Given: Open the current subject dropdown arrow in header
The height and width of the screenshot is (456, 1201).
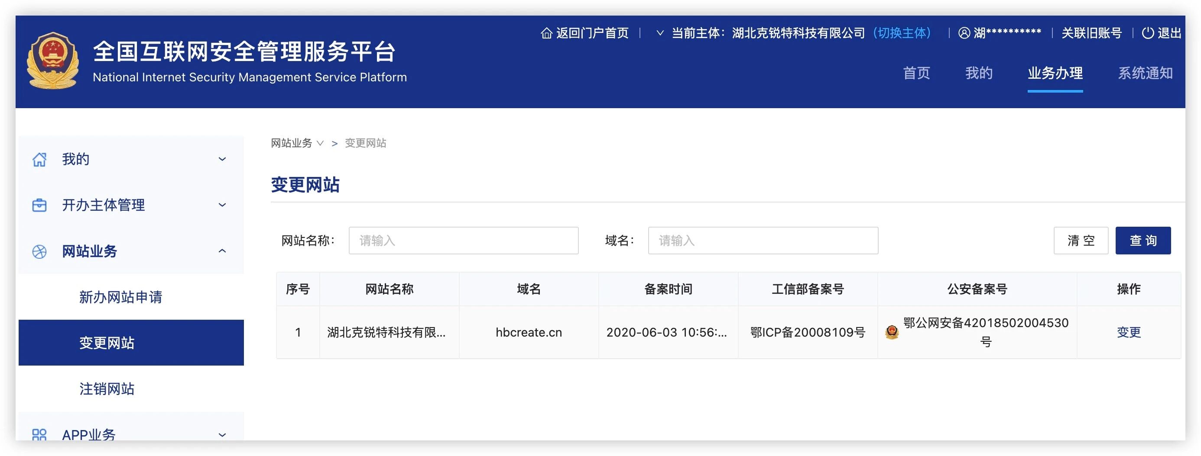Looking at the screenshot, I should tap(659, 33).
